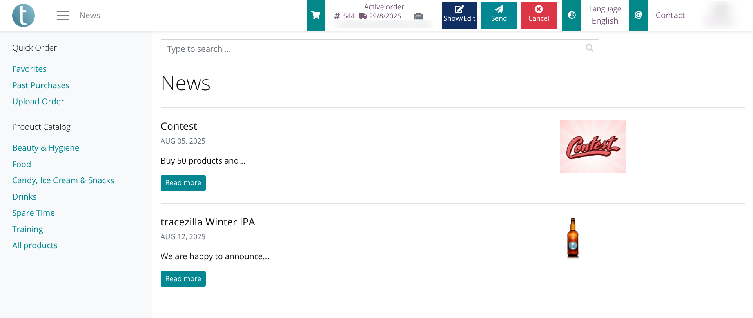This screenshot has height=318, width=753.
Task: Go to Upload Order
Action: pos(38,102)
